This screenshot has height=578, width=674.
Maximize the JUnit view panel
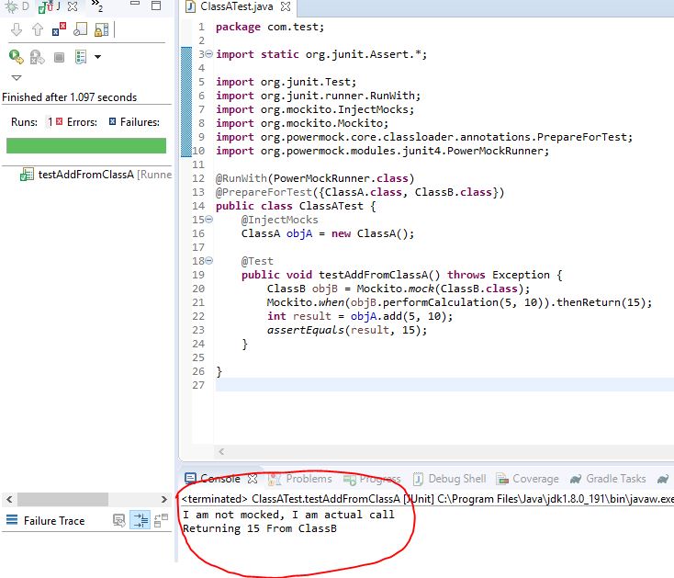tap(156, 6)
